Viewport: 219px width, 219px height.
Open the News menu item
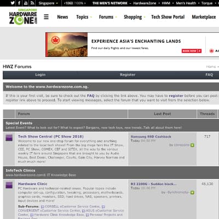tap(62, 17)
